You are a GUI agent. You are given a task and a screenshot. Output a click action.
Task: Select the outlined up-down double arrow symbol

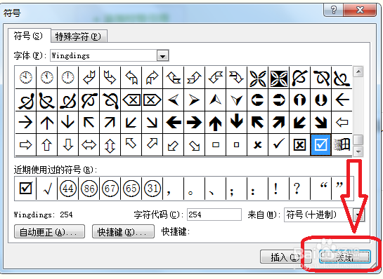click(110, 144)
